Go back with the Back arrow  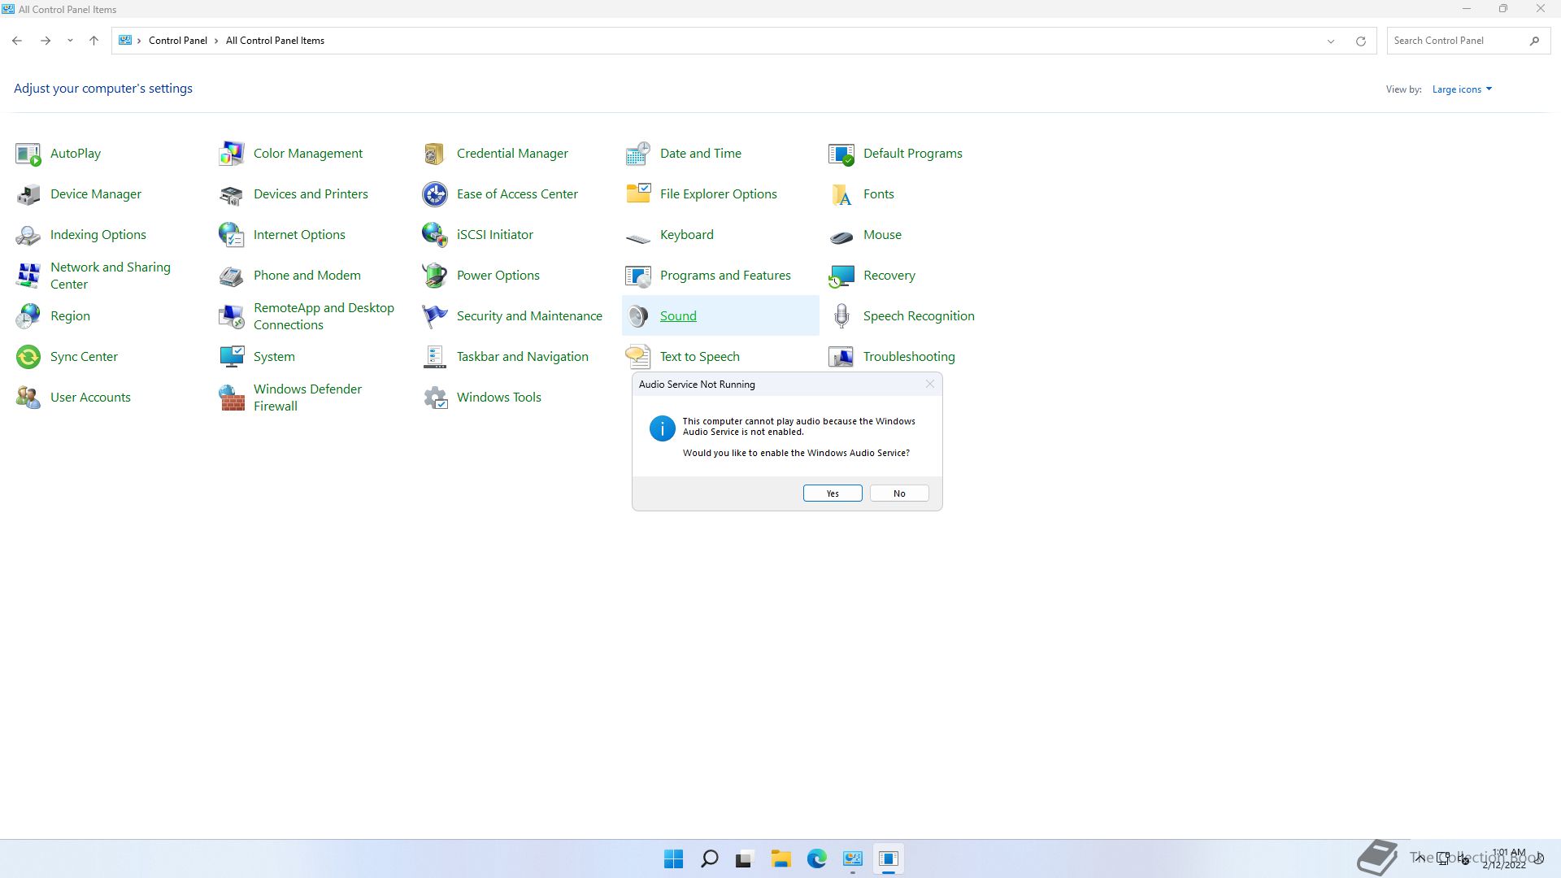coord(17,41)
